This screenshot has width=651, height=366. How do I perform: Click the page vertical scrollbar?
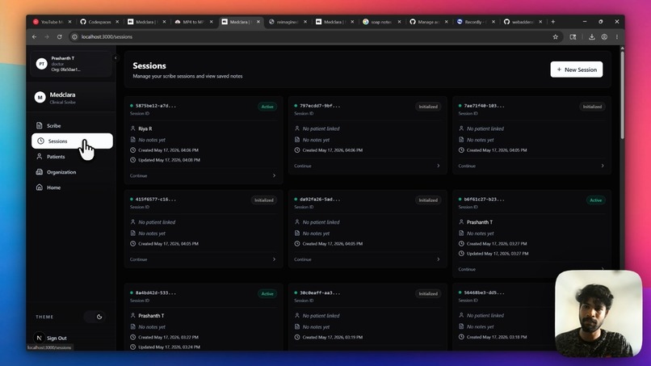[622, 95]
